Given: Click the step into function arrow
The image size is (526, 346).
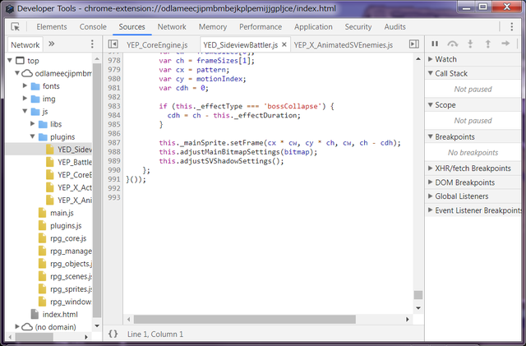Looking at the screenshot, I should point(470,44).
